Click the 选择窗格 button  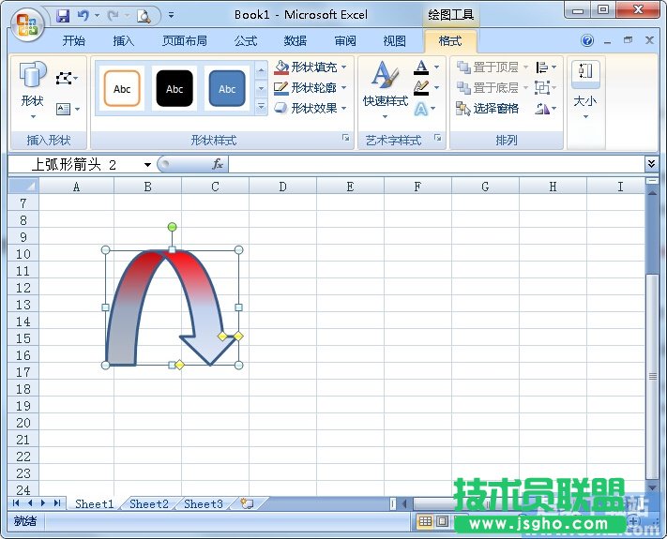point(488,109)
